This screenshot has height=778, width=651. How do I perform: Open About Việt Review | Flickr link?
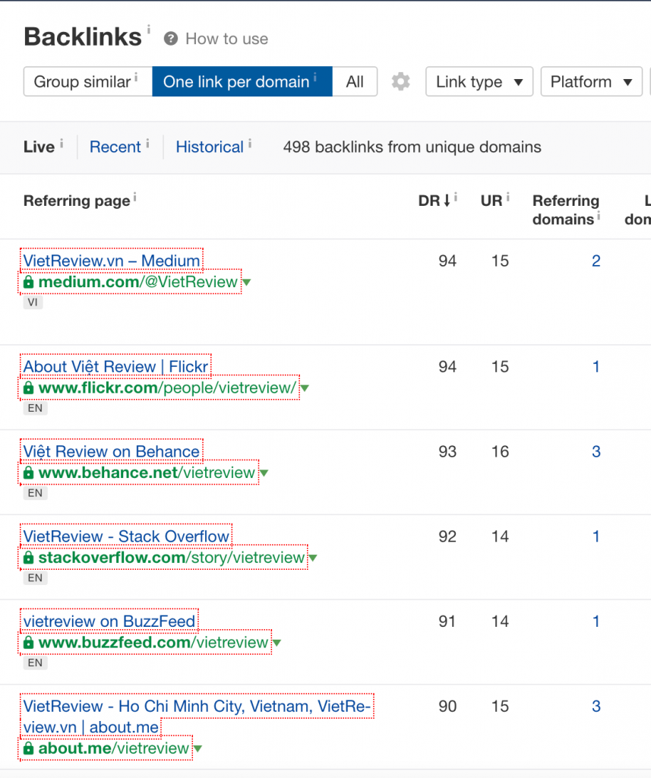point(115,366)
